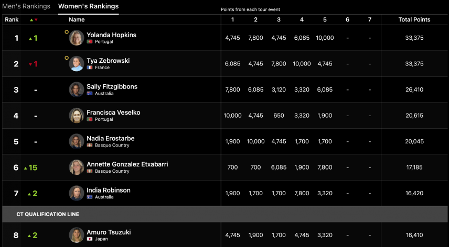Click the France flag under Tya Zebrowski

click(90, 68)
